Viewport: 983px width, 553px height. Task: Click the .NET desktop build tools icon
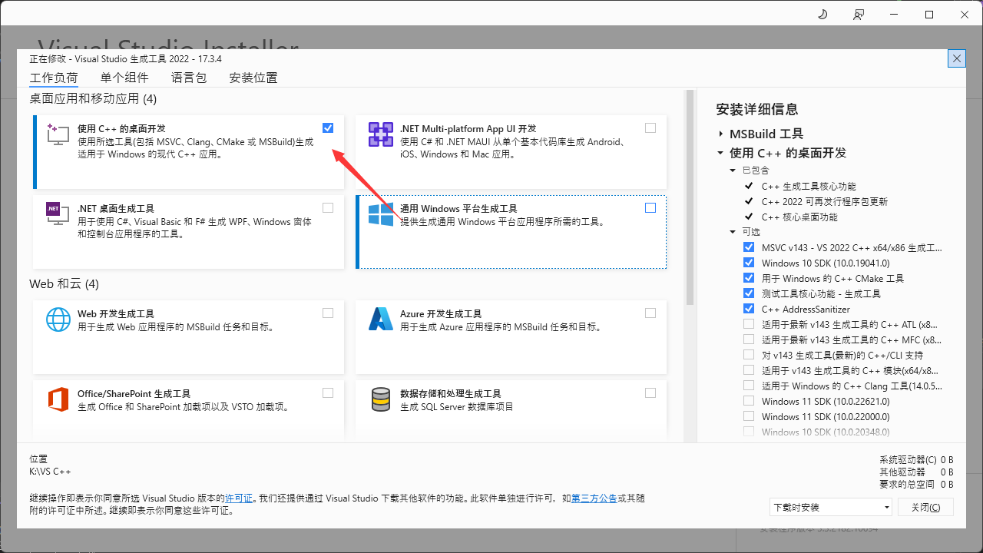point(58,214)
